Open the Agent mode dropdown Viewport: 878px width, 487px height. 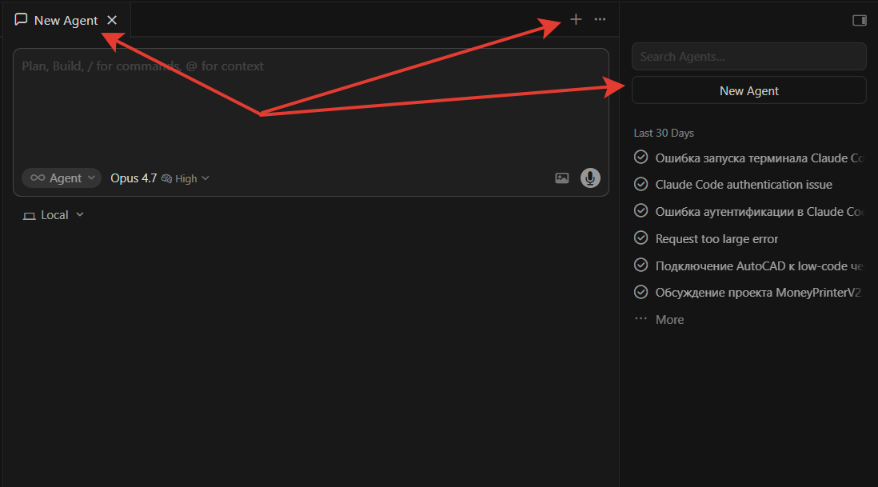(x=61, y=178)
